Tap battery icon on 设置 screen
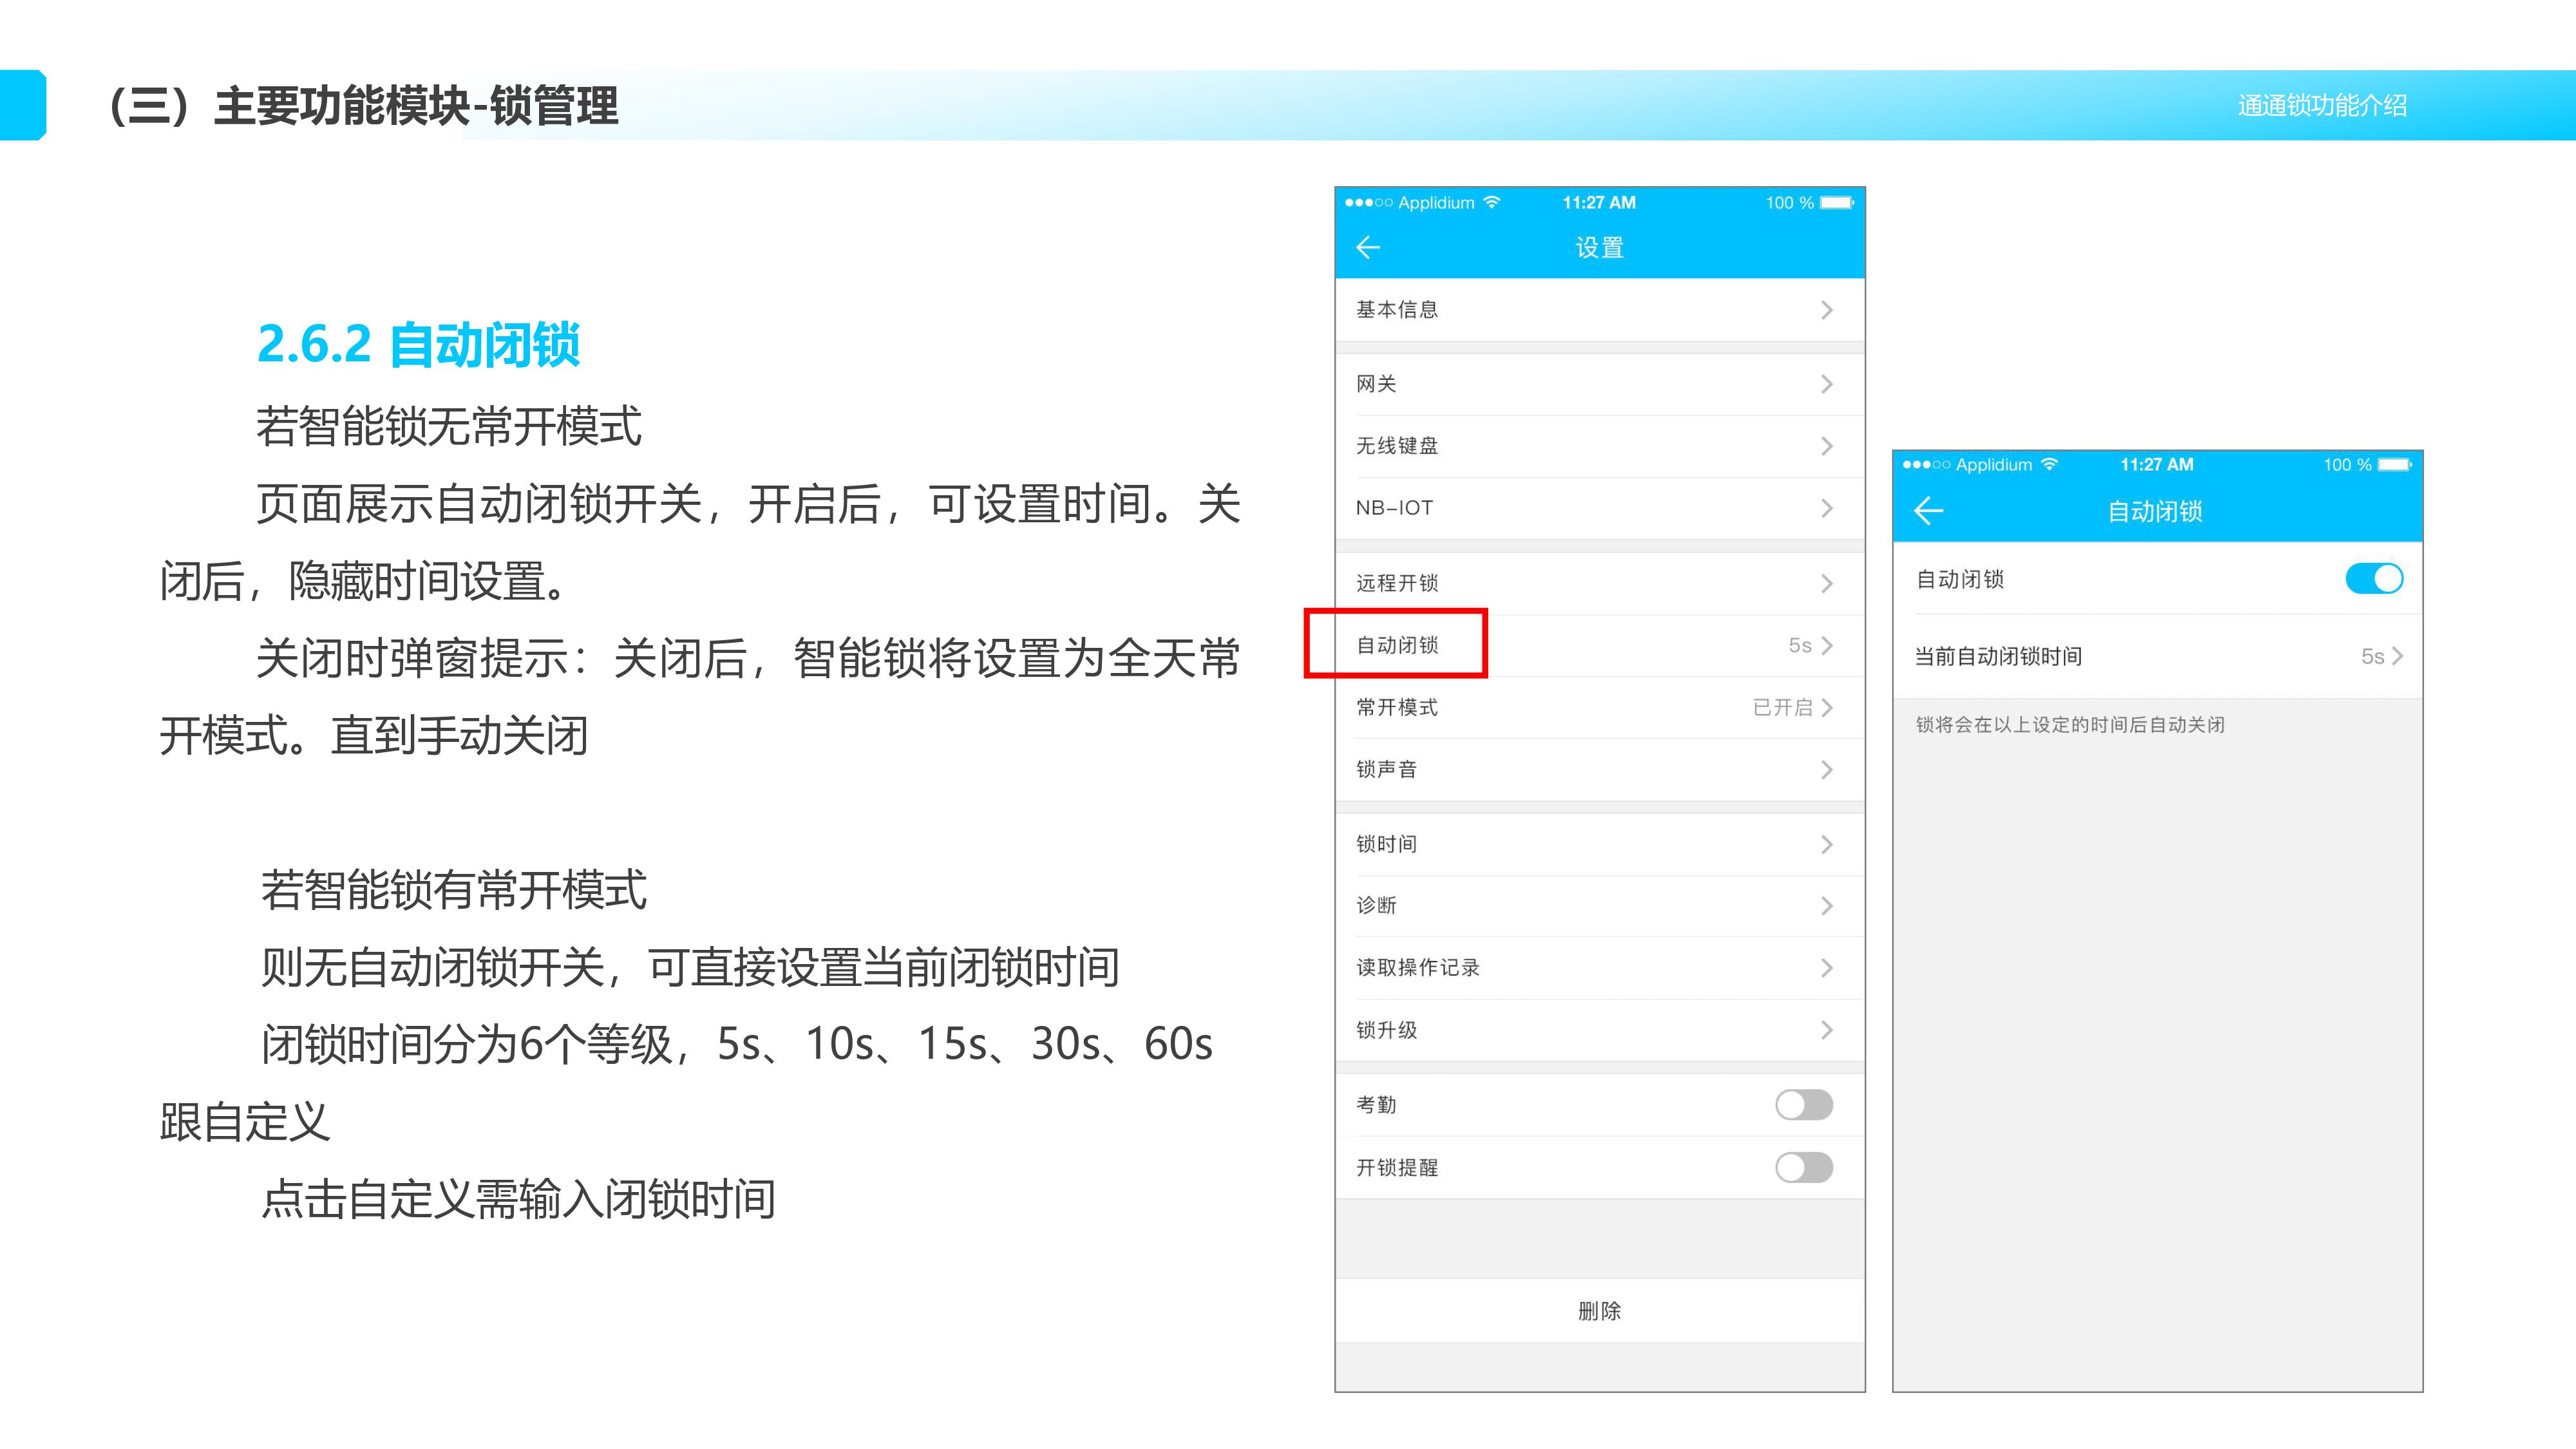2576x1449 pixels. pos(1836,202)
